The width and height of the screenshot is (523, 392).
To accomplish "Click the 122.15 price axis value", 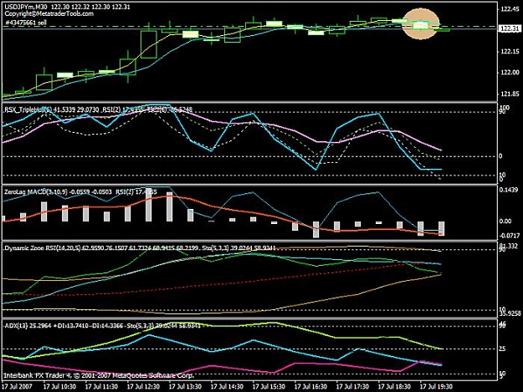I will point(510,51).
